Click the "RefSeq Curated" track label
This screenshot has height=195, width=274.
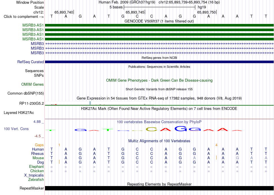[x=30, y=62]
